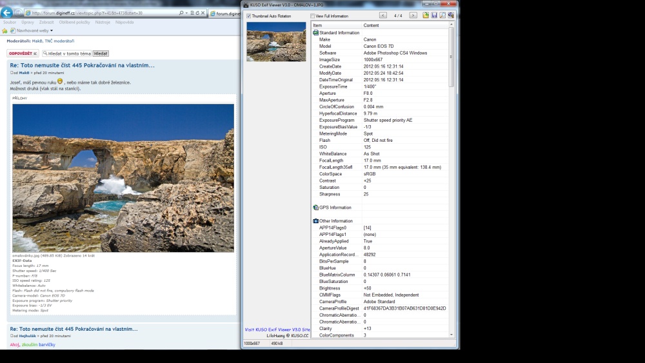This screenshot has height=363, width=645.
Task: Click the magnifier search icon in Exif Viewer
Action: (x=442, y=15)
